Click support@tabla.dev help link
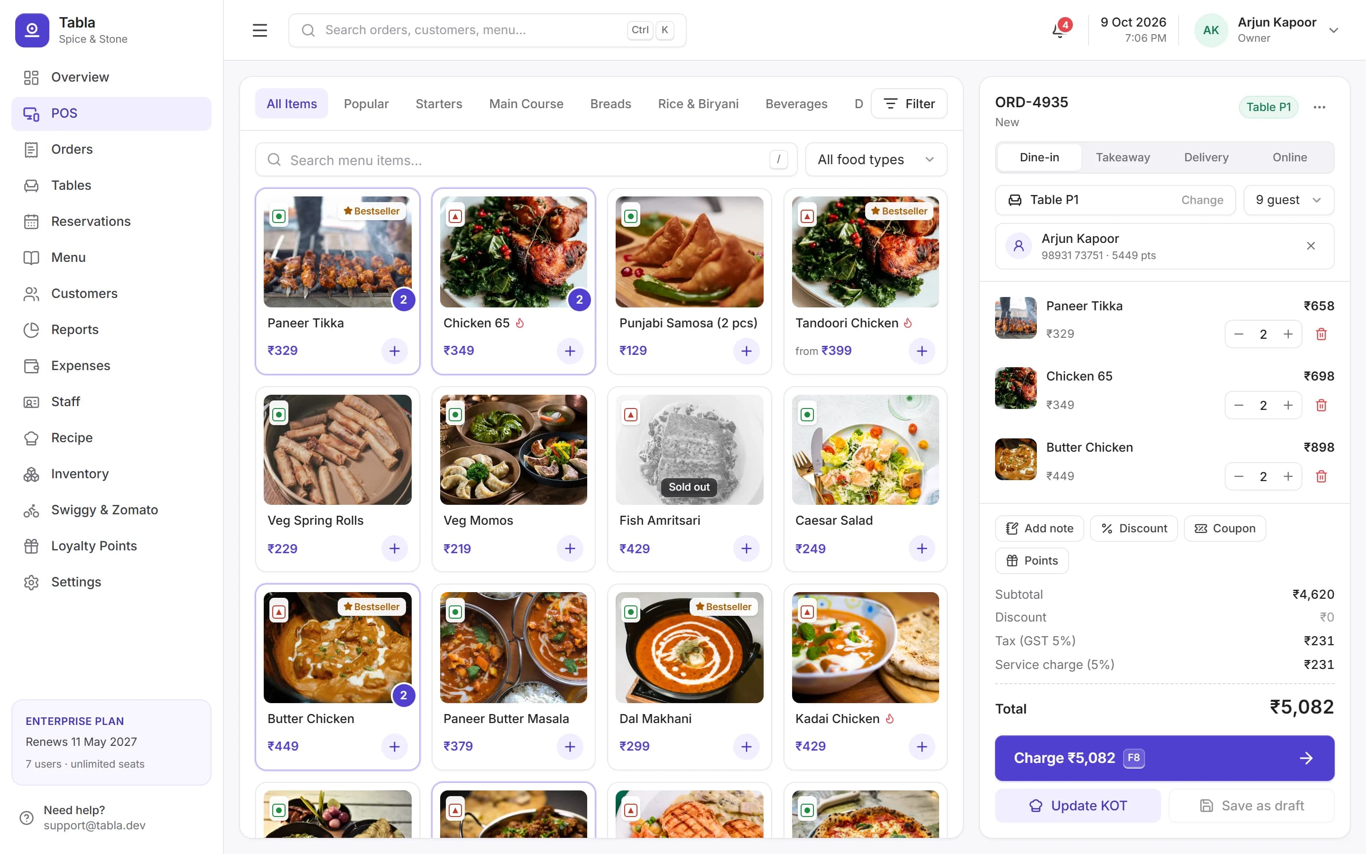This screenshot has width=1366, height=854. click(94, 826)
